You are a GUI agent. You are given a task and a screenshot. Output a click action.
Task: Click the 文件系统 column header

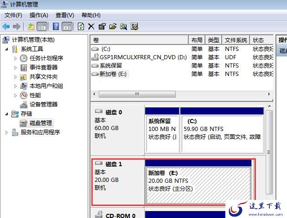236,40
